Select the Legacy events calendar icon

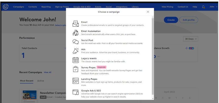point(76,60)
